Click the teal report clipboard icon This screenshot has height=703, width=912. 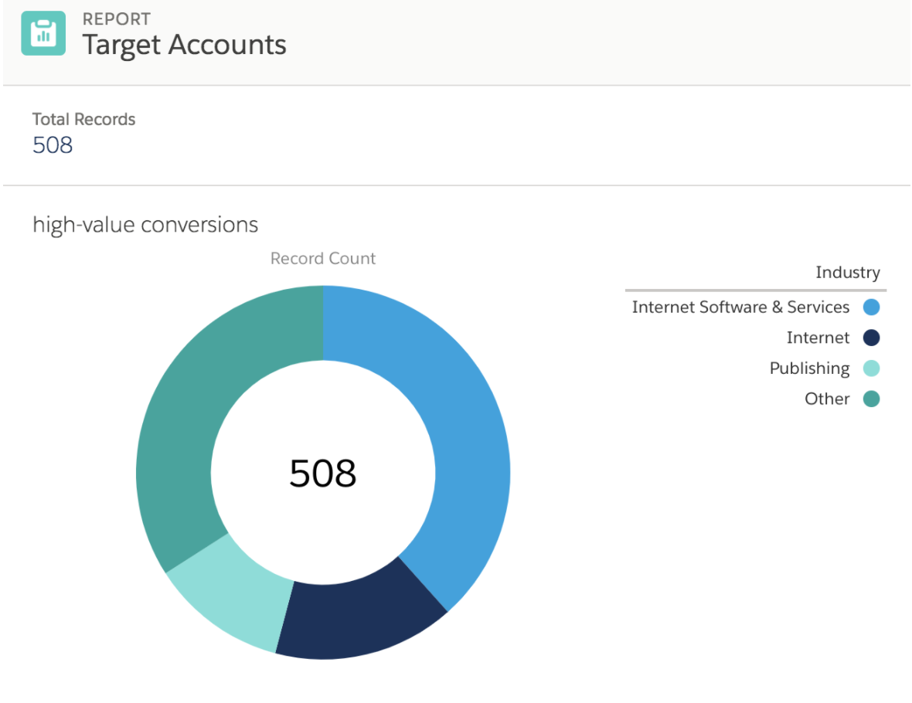tap(43, 33)
